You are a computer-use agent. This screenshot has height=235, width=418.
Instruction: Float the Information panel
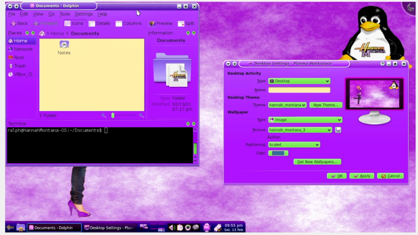point(188,33)
